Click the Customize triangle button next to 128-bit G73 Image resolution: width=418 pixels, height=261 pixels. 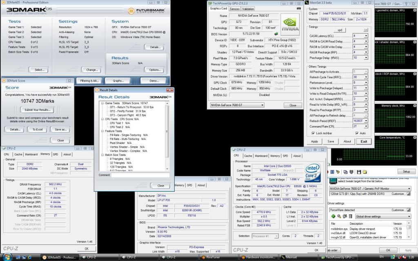[408, 194]
